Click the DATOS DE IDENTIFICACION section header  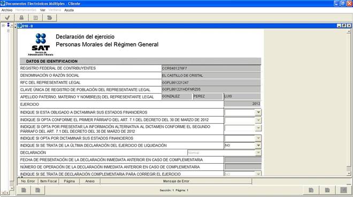[140, 61]
